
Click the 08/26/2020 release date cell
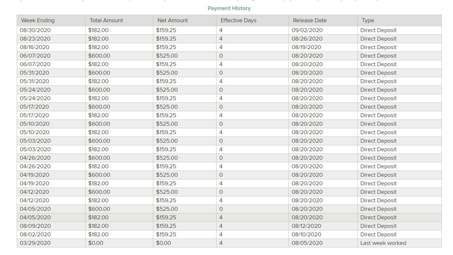pyautogui.click(x=307, y=39)
